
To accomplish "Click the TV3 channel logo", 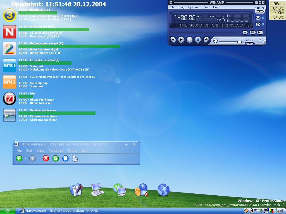I will (x=9, y=15).
